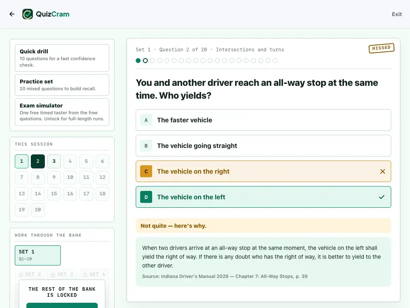Jump to question 10 in session grid

pos(70,177)
